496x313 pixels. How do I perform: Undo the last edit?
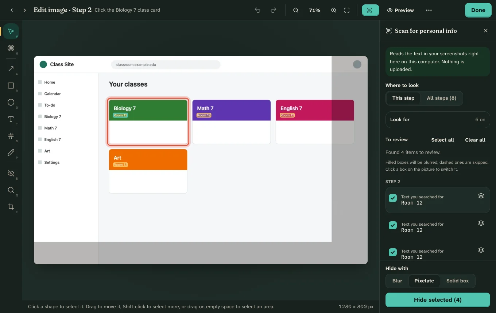pyautogui.click(x=257, y=10)
